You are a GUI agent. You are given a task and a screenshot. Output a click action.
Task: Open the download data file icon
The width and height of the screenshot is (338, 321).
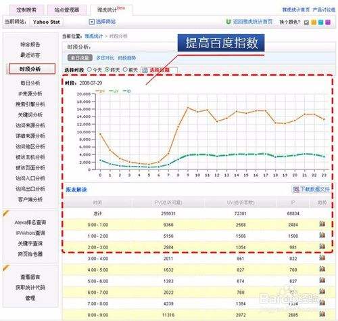click(x=295, y=190)
